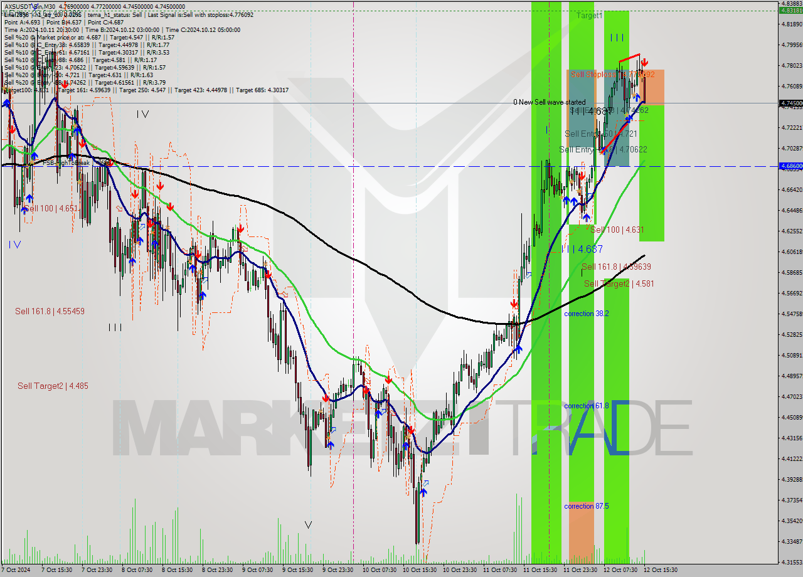Click the '9 Oct 15:30' time axis label
This screenshot has width=803, height=577.
(298, 570)
